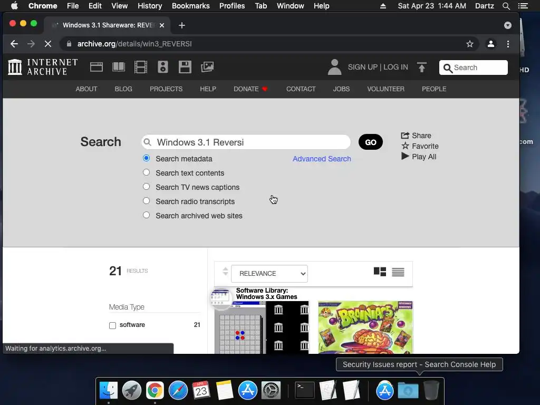This screenshot has width=540, height=405.
Task: Click the Play All triangle option
Action: coord(419,157)
